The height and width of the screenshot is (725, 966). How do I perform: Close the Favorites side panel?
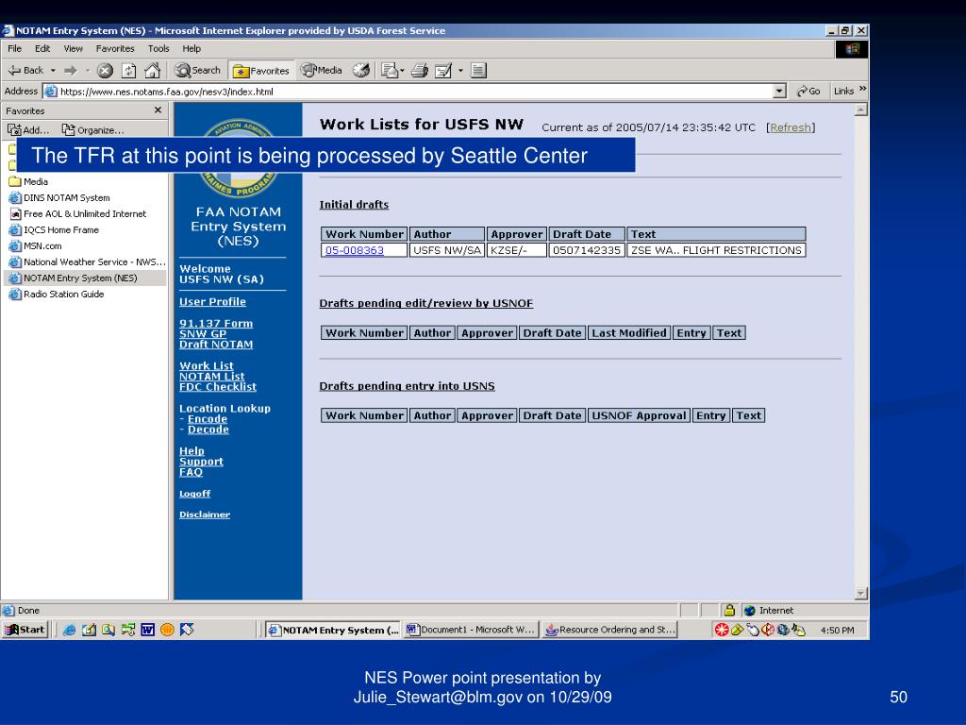pos(158,110)
